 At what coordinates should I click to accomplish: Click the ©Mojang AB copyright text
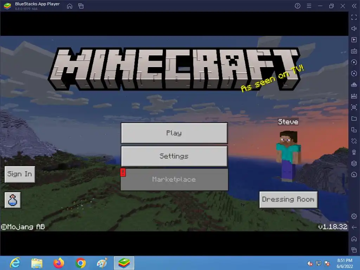tap(23, 227)
